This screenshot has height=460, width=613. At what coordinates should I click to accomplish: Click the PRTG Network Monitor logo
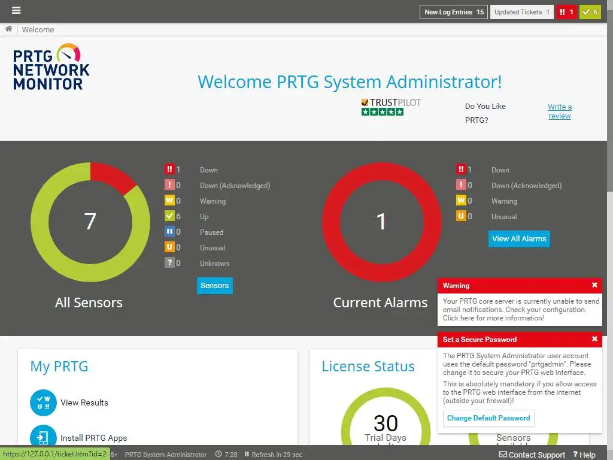51,67
